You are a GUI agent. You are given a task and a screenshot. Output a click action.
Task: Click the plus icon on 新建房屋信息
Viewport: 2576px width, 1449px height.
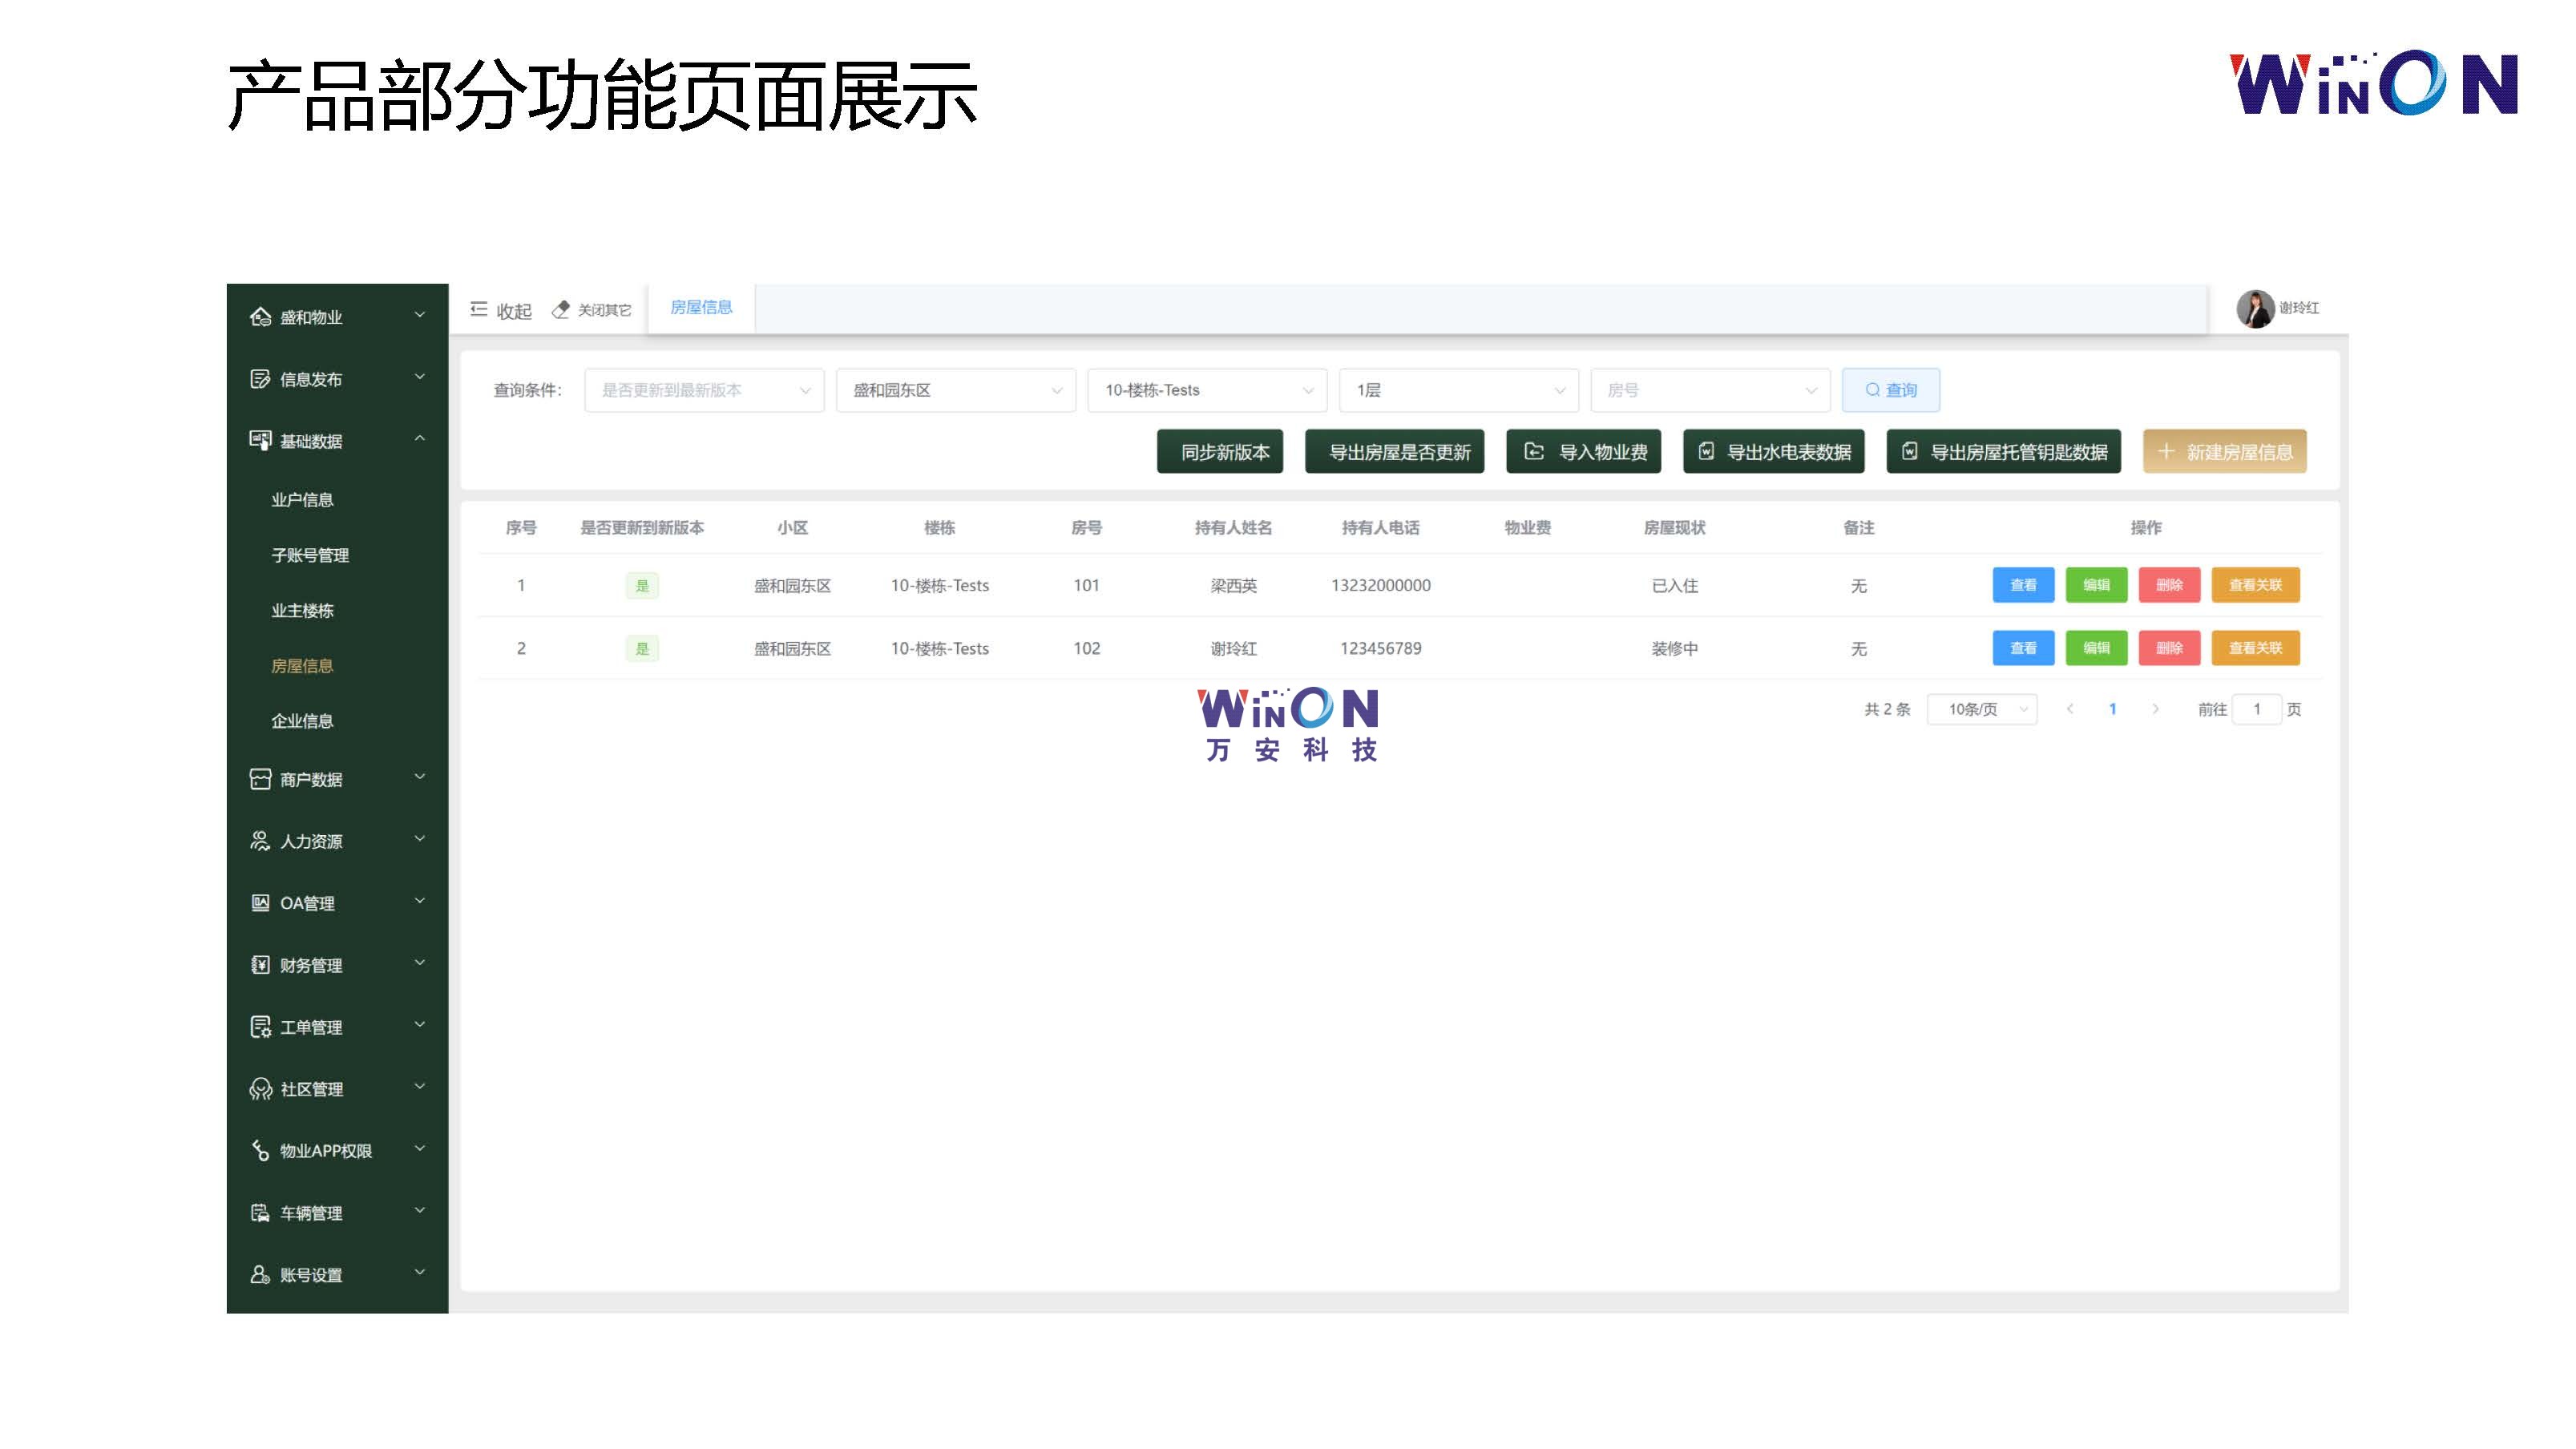[x=2166, y=452]
